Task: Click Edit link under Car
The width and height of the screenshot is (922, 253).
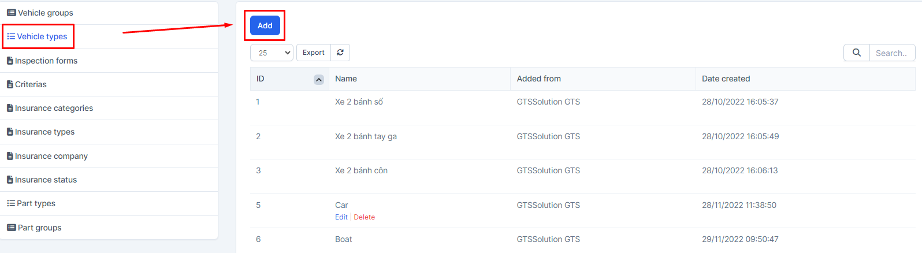Action: click(341, 217)
